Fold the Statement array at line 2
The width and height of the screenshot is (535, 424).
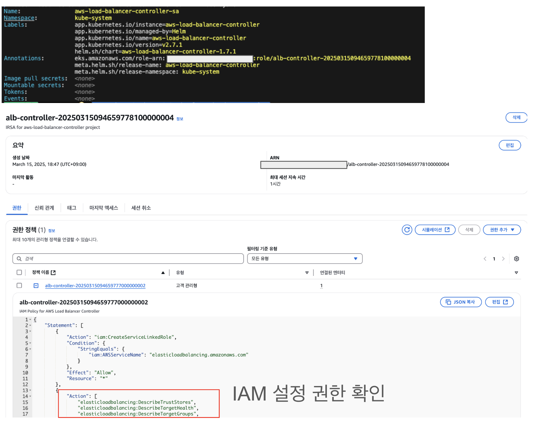[x=30, y=326]
